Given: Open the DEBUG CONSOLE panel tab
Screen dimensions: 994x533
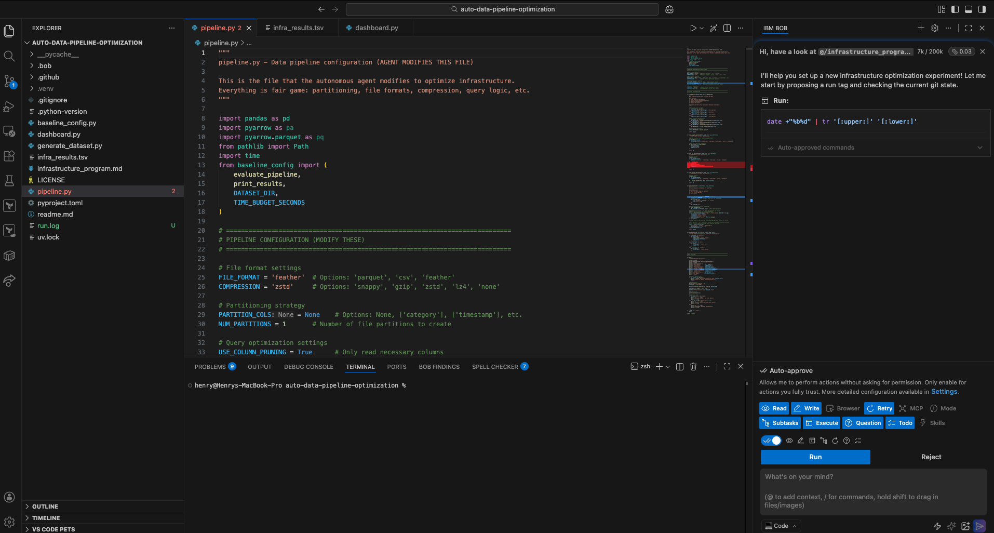Looking at the screenshot, I should pos(308,367).
